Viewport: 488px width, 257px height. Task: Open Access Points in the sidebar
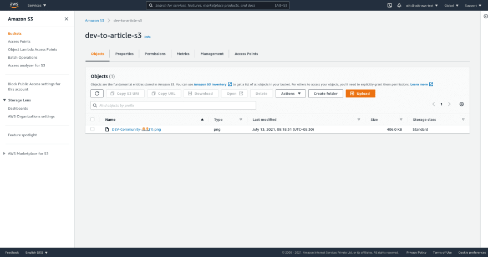[x=19, y=42]
